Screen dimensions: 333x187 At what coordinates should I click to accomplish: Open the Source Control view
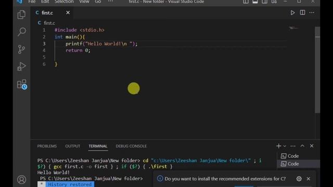[21, 49]
